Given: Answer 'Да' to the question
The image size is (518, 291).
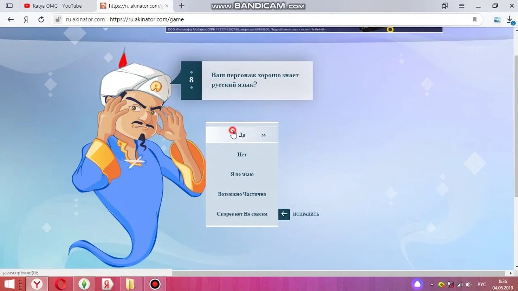Looking at the screenshot, I should click(x=242, y=135).
